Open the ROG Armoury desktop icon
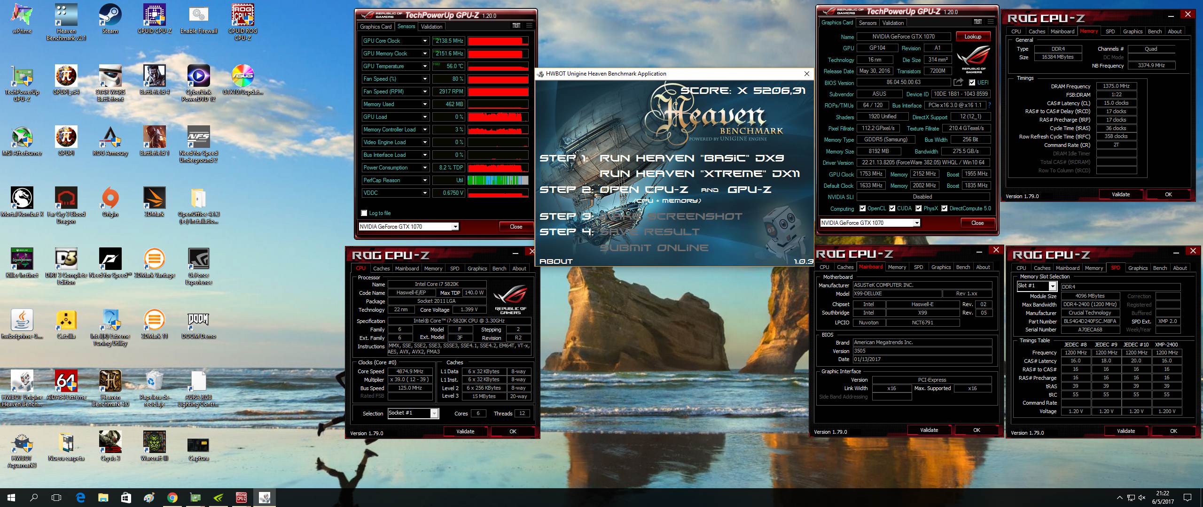This screenshot has width=1203, height=507. [110, 141]
